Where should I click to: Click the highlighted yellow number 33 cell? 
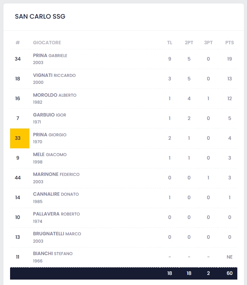(x=20, y=138)
